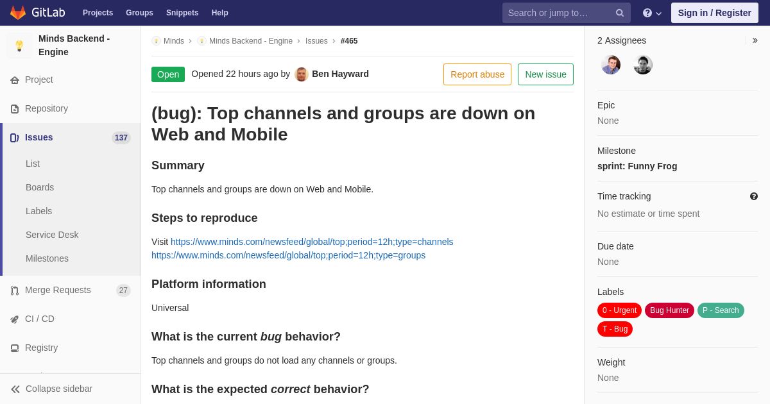
Task: Click the Minds Backend - Engine project title
Action: 74,46
